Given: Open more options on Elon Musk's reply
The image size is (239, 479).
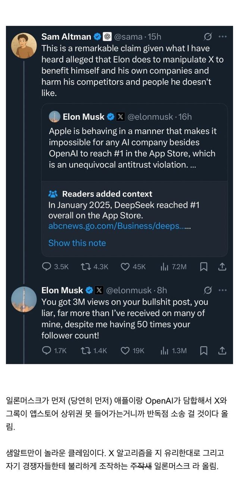Looking at the screenshot, I should click(x=223, y=290).
